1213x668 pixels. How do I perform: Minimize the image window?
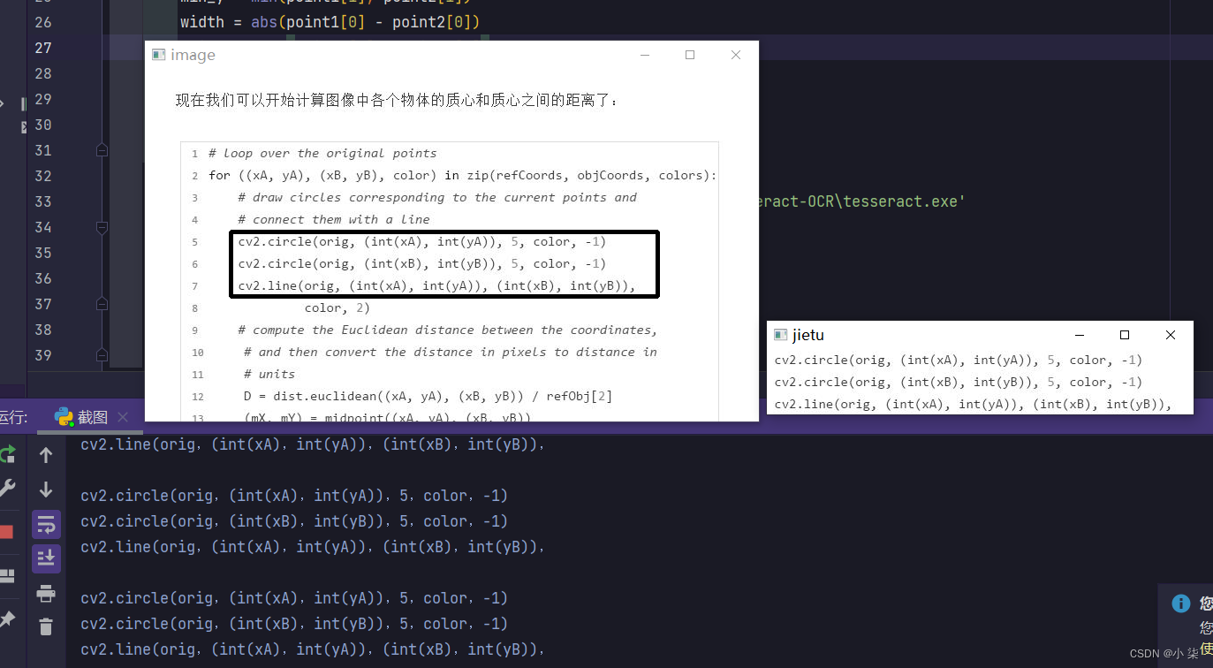[x=646, y=55]
